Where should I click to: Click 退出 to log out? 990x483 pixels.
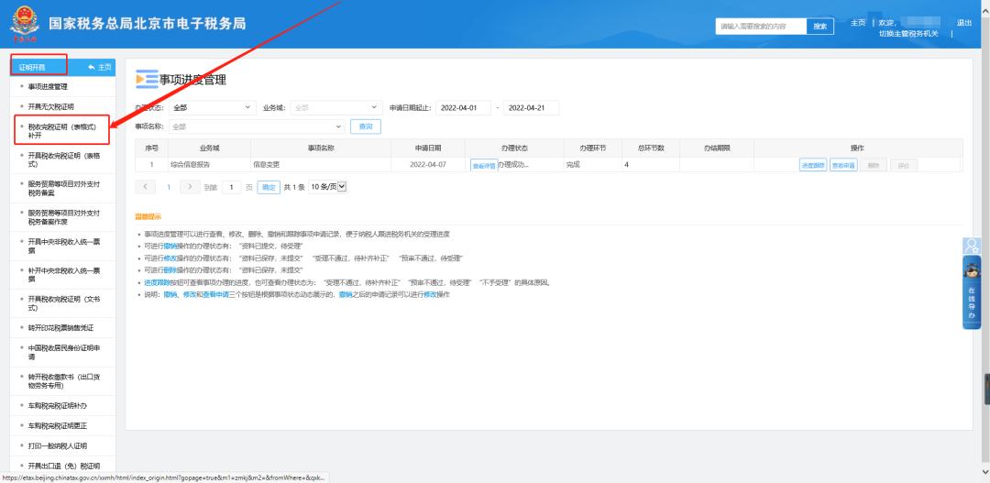coord(964,23)
